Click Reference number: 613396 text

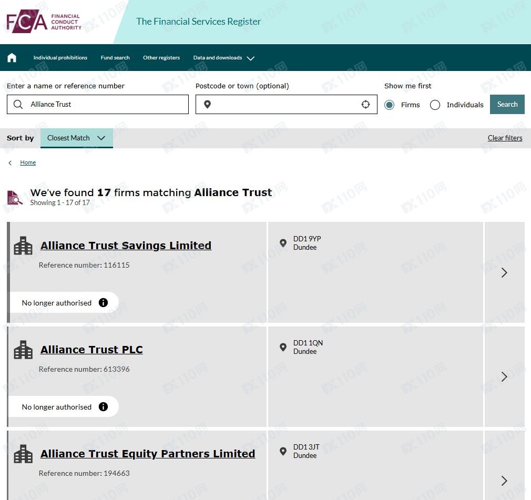84,369
